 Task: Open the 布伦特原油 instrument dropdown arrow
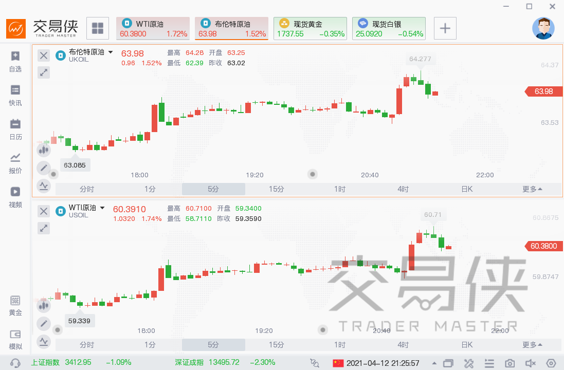pyautogui.click(x=111, y=52)
